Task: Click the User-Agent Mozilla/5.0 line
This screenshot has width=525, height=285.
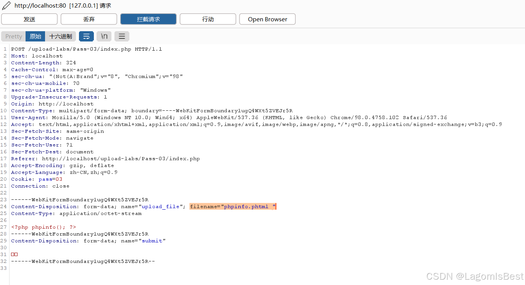Action: (x=229, y=118)
